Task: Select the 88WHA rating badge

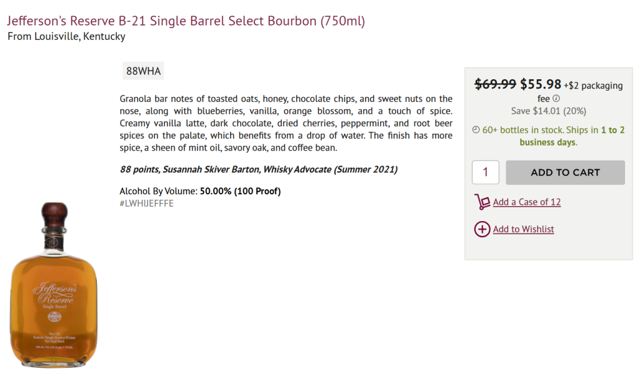Action: click(143, 71)
